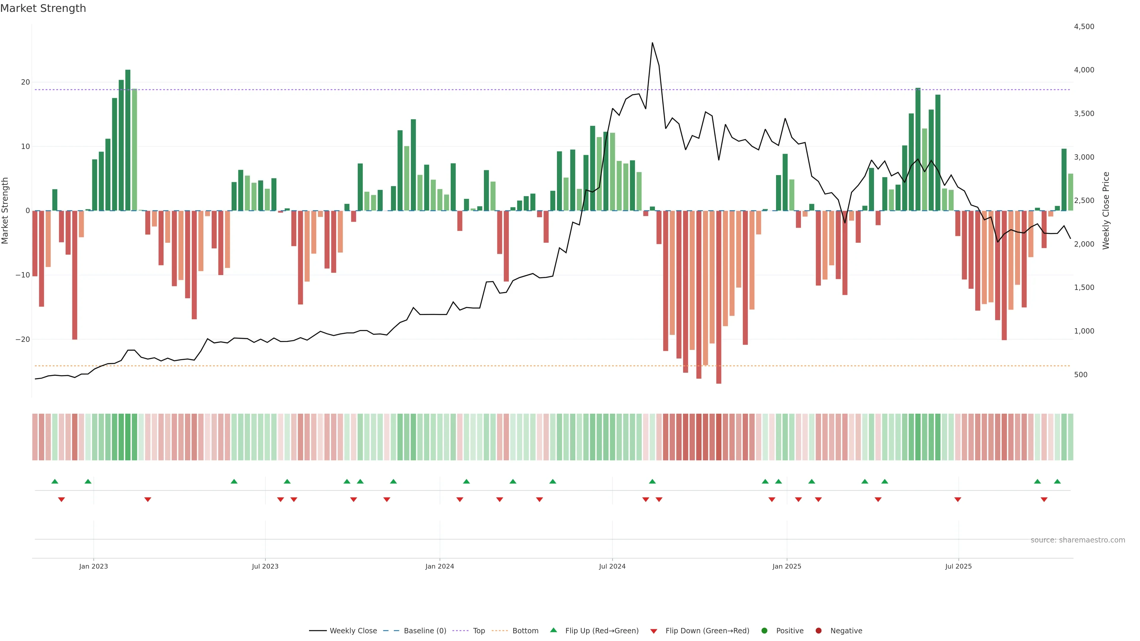Click the only flip-down marker between Jan and Jul 2023
Viewport: 1140px width, 641px height.
pyautogui.click(x=148, y=499)
